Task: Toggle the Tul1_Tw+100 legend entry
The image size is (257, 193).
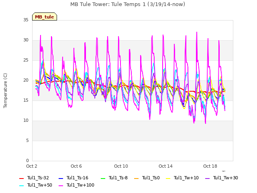Action: [76, 185]
